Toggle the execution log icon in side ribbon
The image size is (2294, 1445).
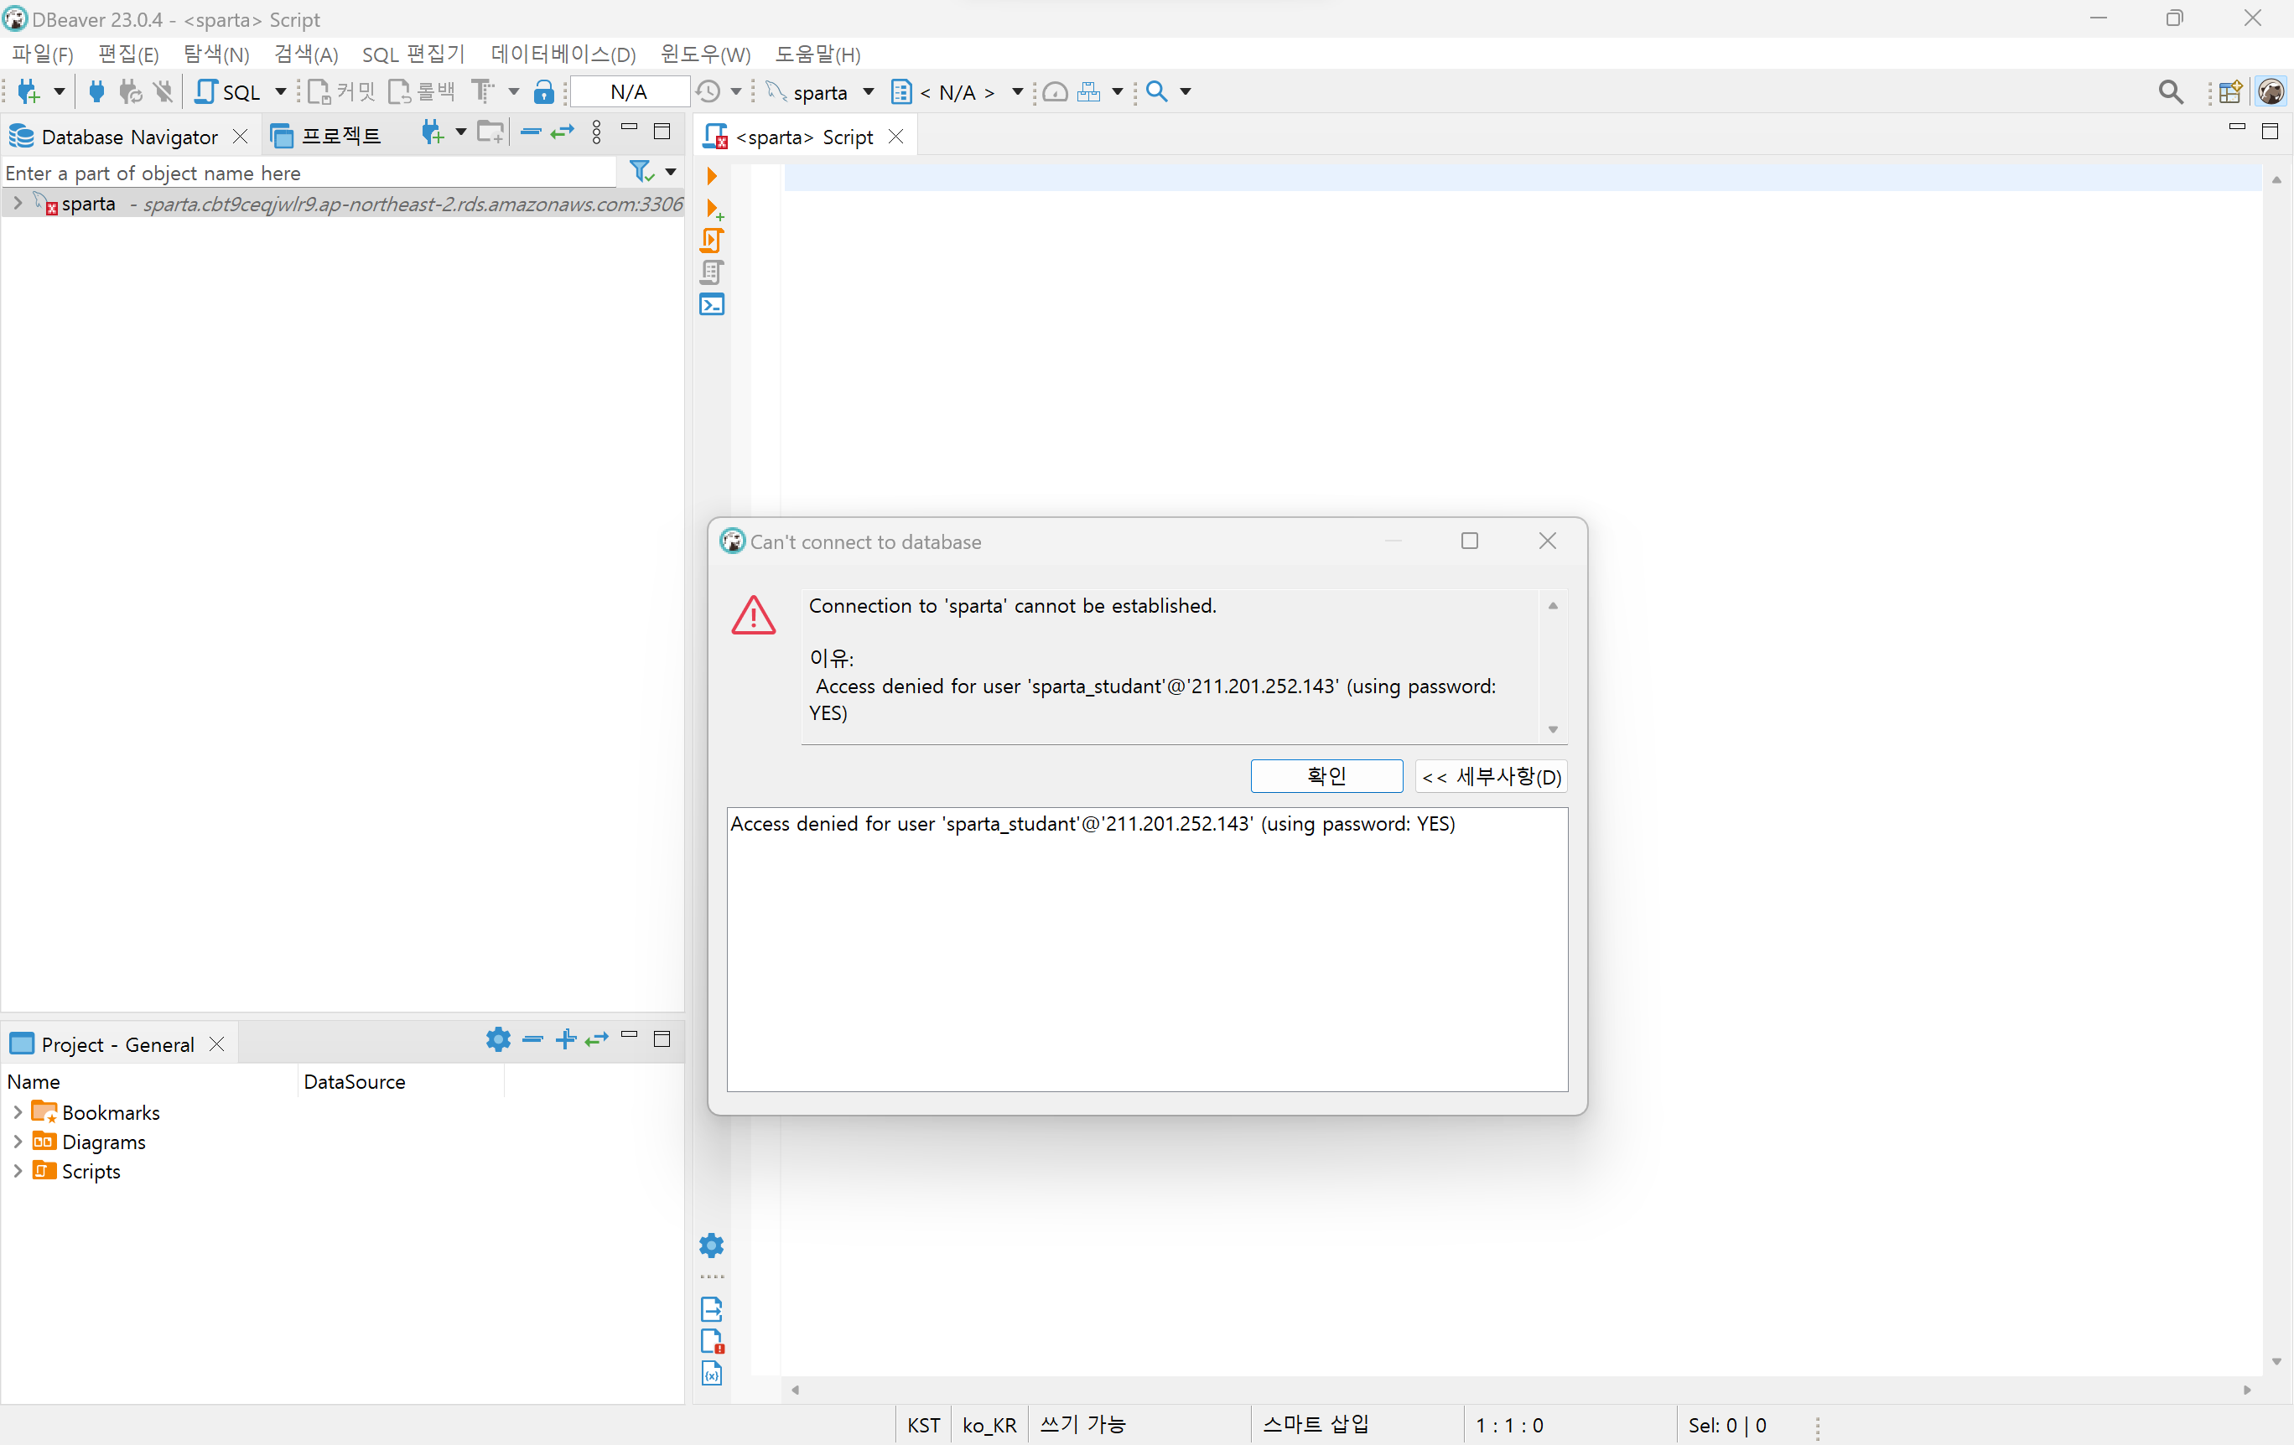pos(713,1341)
